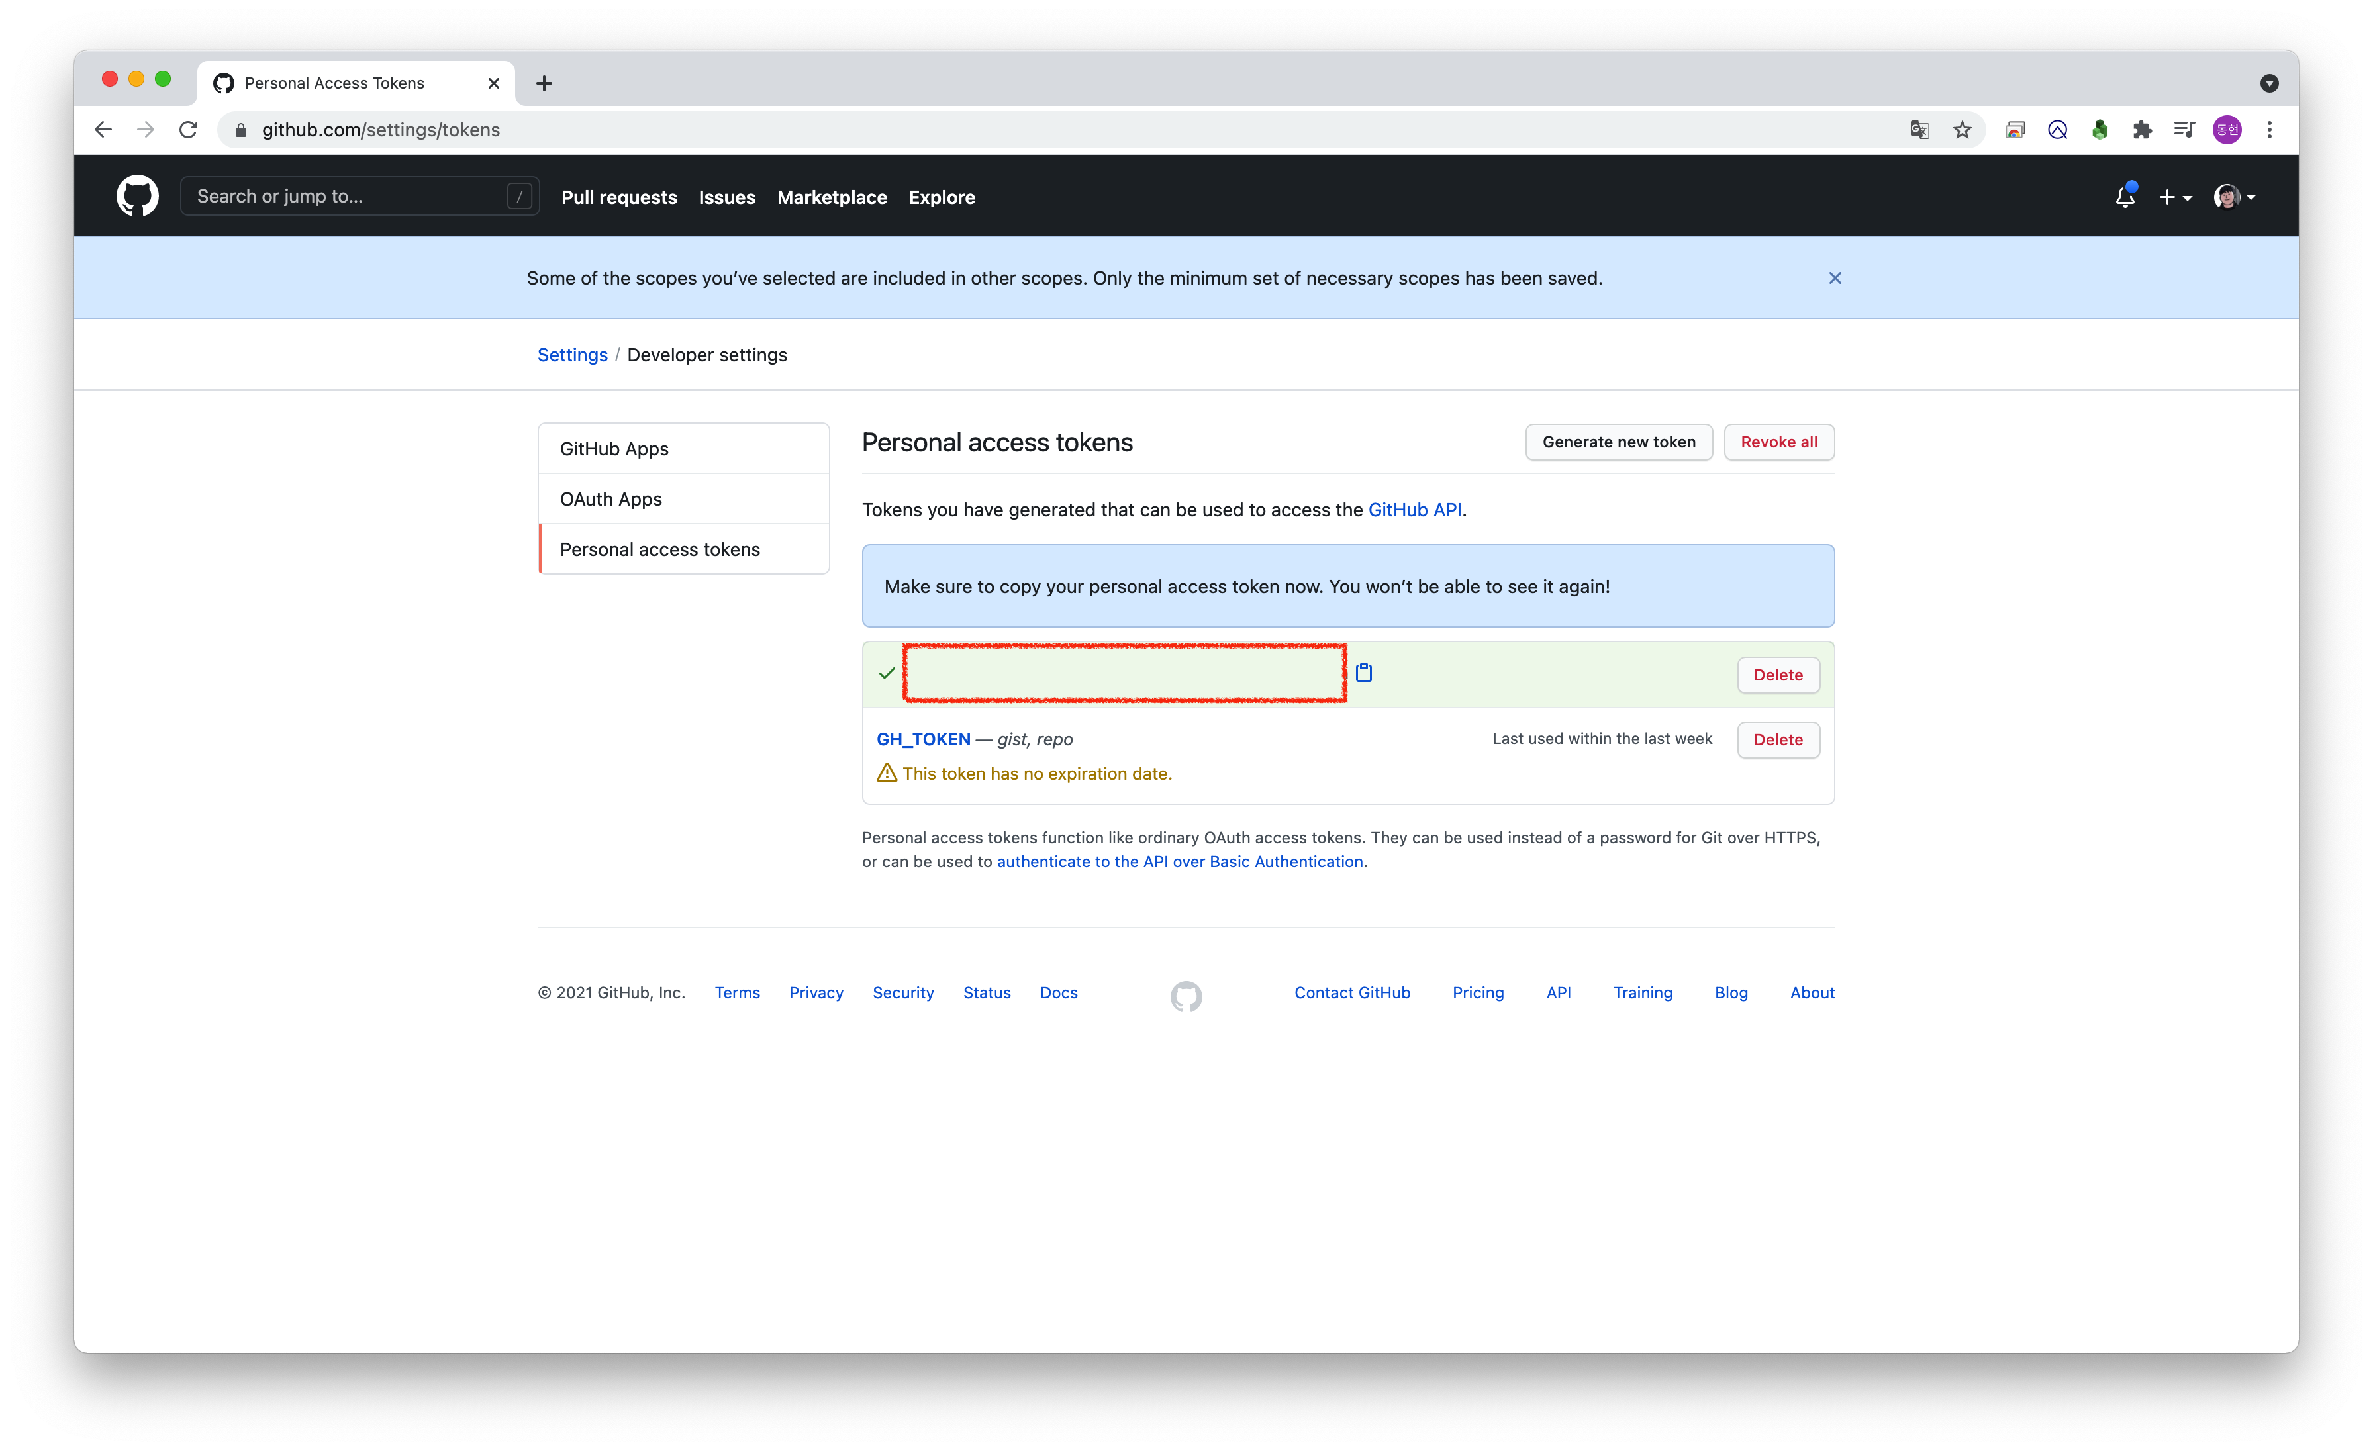Click the GitHub Octocat logo in header
This screenshot has width=2373, height=1451.
(x=138, y=197)
